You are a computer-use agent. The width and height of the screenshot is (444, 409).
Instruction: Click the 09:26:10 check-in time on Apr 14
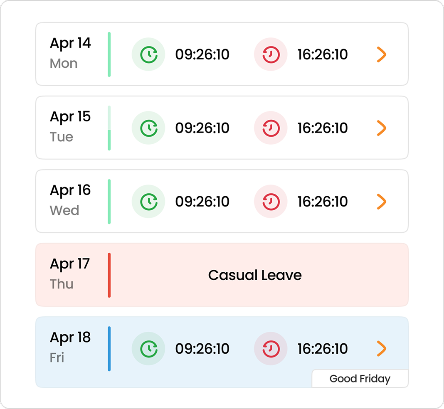[202, 54]
